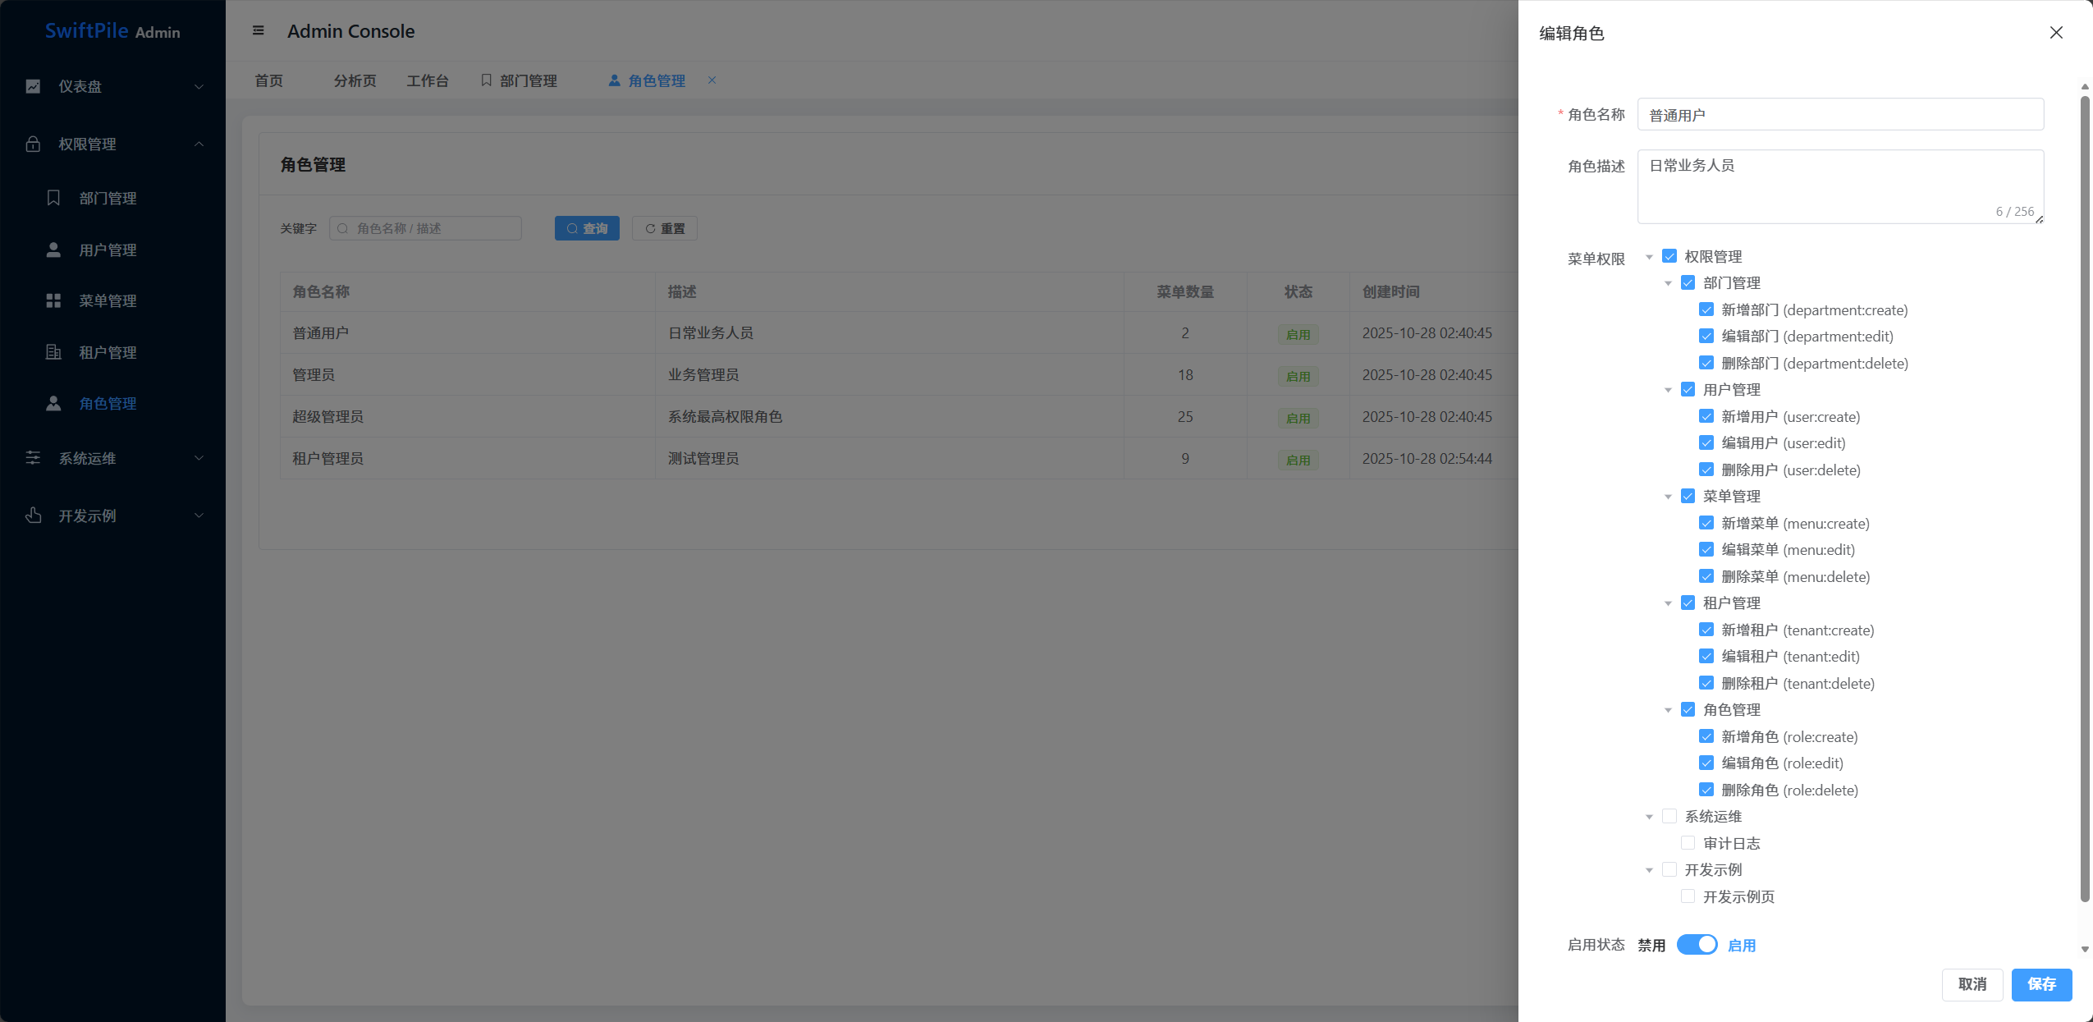Expand the 仪表盘 sidebar menu chevron
The width and height of the screenshot is (2093, 1022).
click(x=199, y=87)
